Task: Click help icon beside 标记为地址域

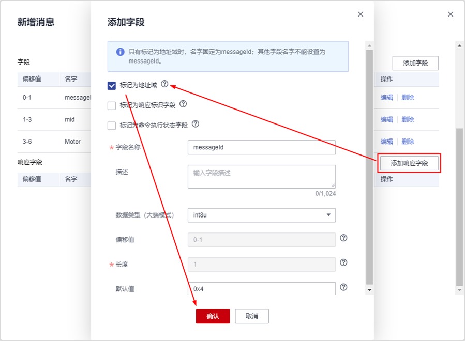Action: pos(164,84)
